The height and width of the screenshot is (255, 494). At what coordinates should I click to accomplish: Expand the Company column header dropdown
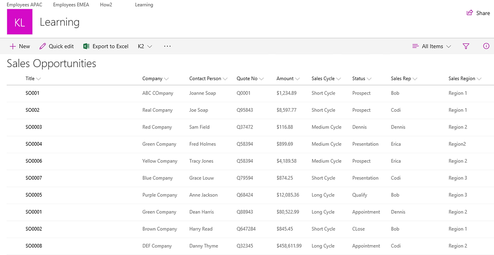click(x=156, y=79)
